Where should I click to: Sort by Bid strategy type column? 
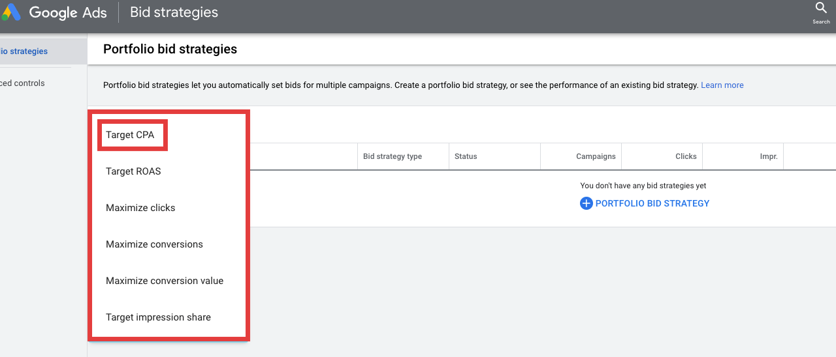coord(393,156)
